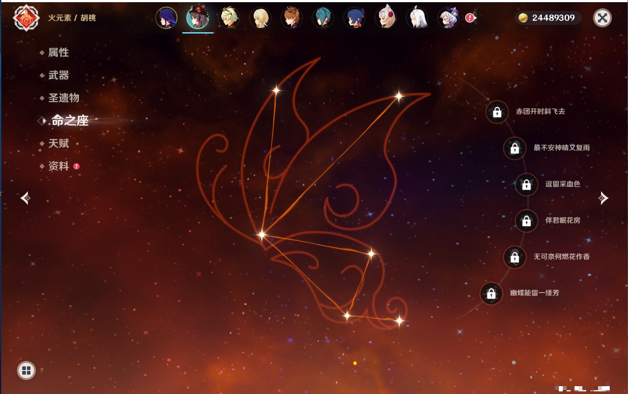This screenshot has height=394, width=628.
Task: Open the 资料 profile tab
Action: 58,166
